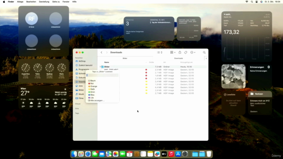Open Zuletzt benutzt in the sidebar
The height and width of the screenshot is (159, 283).
pyautogui.click(x=84, y=65)
